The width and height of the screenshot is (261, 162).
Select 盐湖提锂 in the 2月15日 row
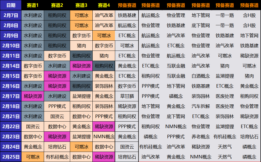225,76
